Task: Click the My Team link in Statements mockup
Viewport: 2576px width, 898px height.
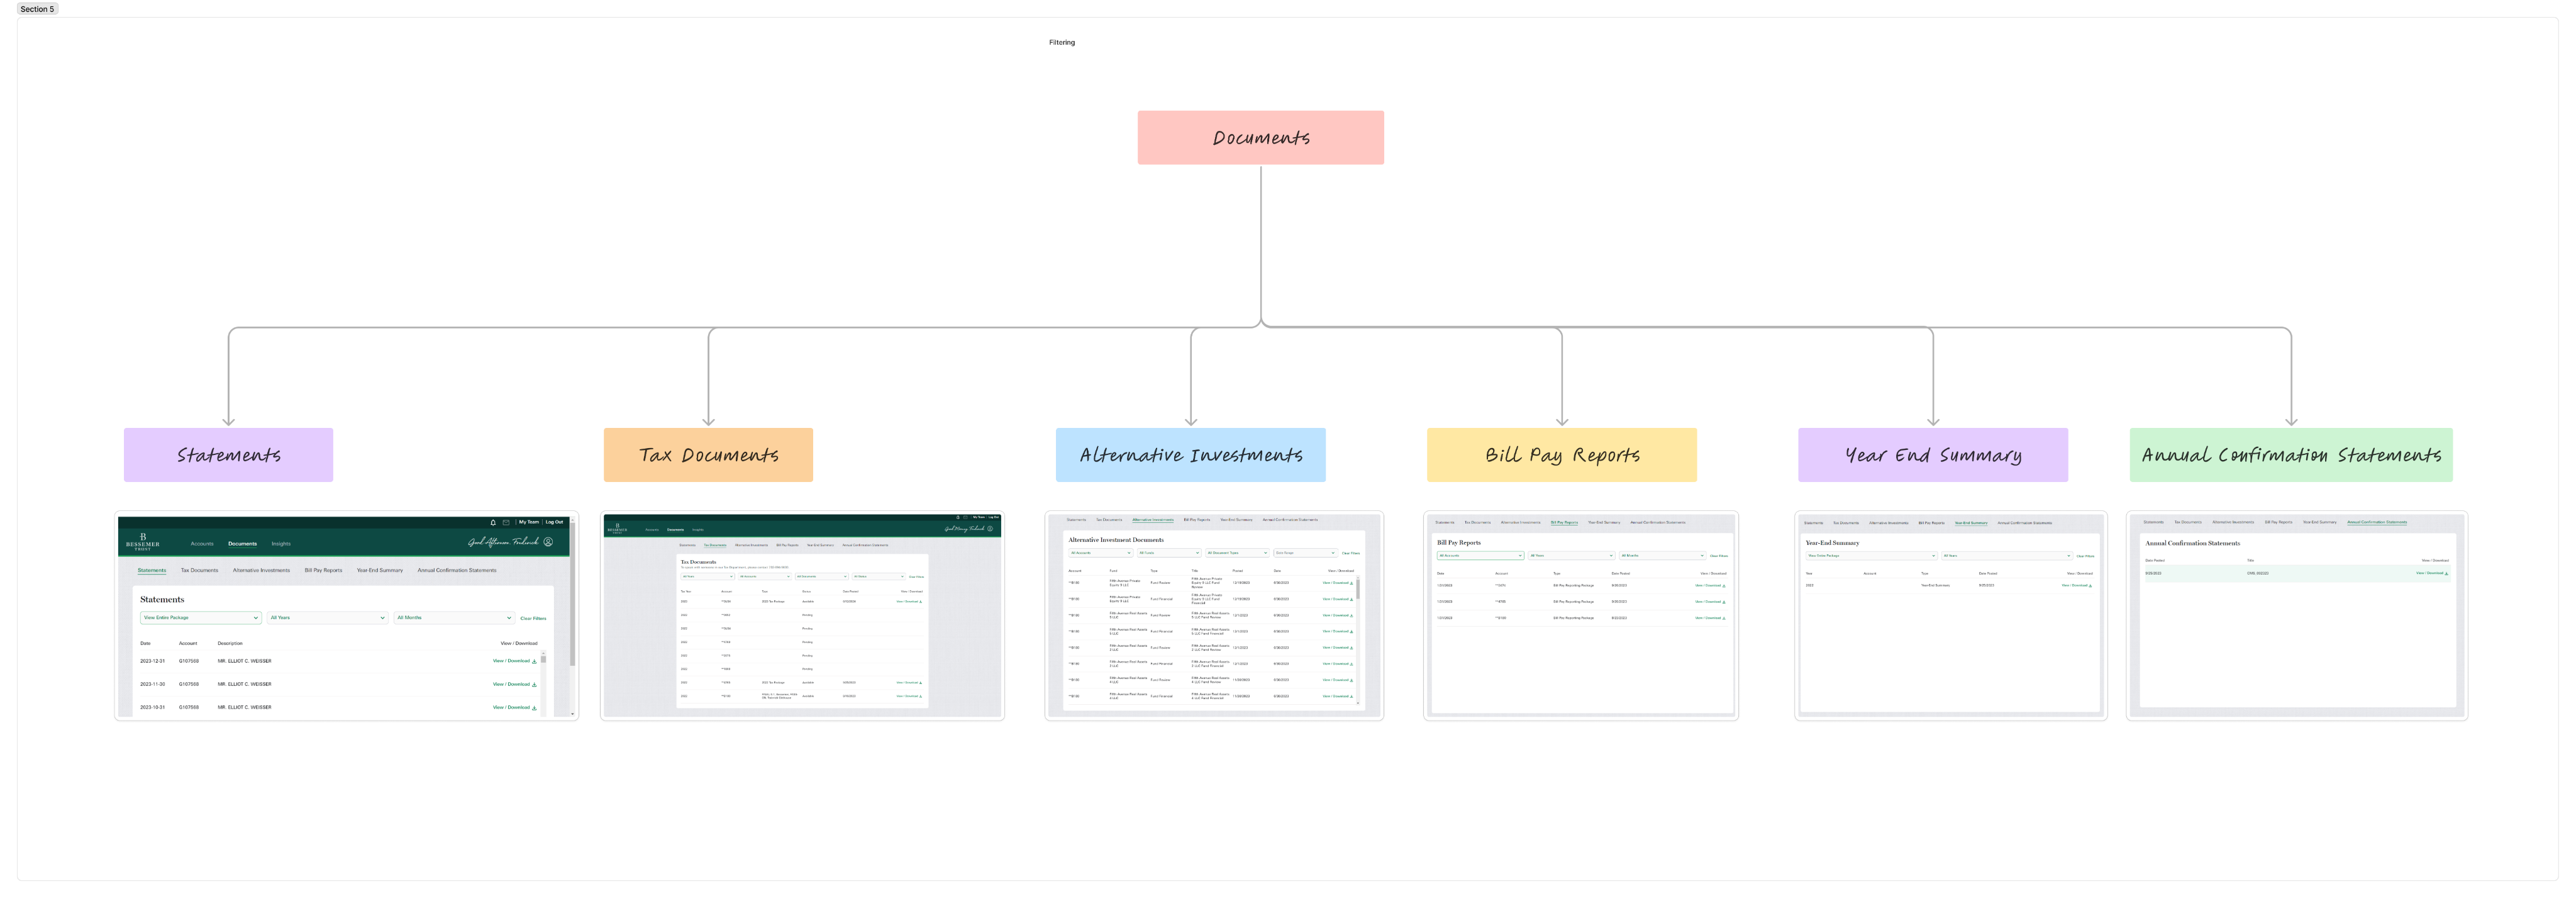Action: pos(529,522)
